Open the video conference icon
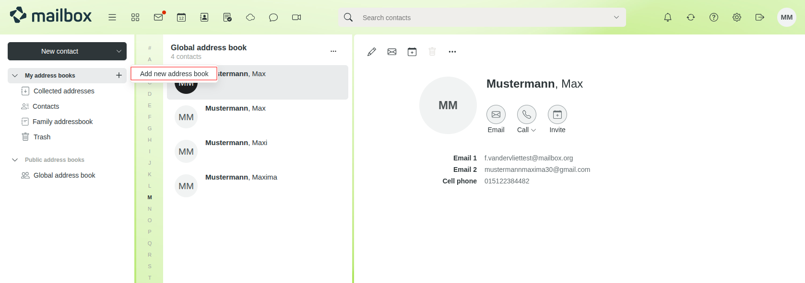The height and width of the screenshot is (283, 805). pyautogui.click(x=296, y=17)
